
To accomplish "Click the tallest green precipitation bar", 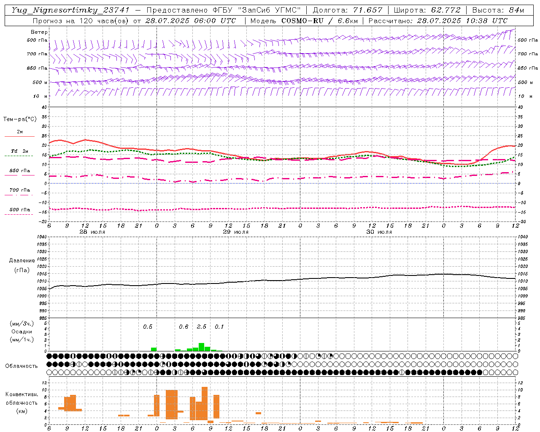I will tap(202, 347).
